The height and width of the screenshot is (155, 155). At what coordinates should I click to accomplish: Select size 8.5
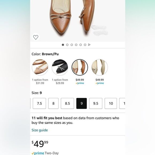click(67, 103)
